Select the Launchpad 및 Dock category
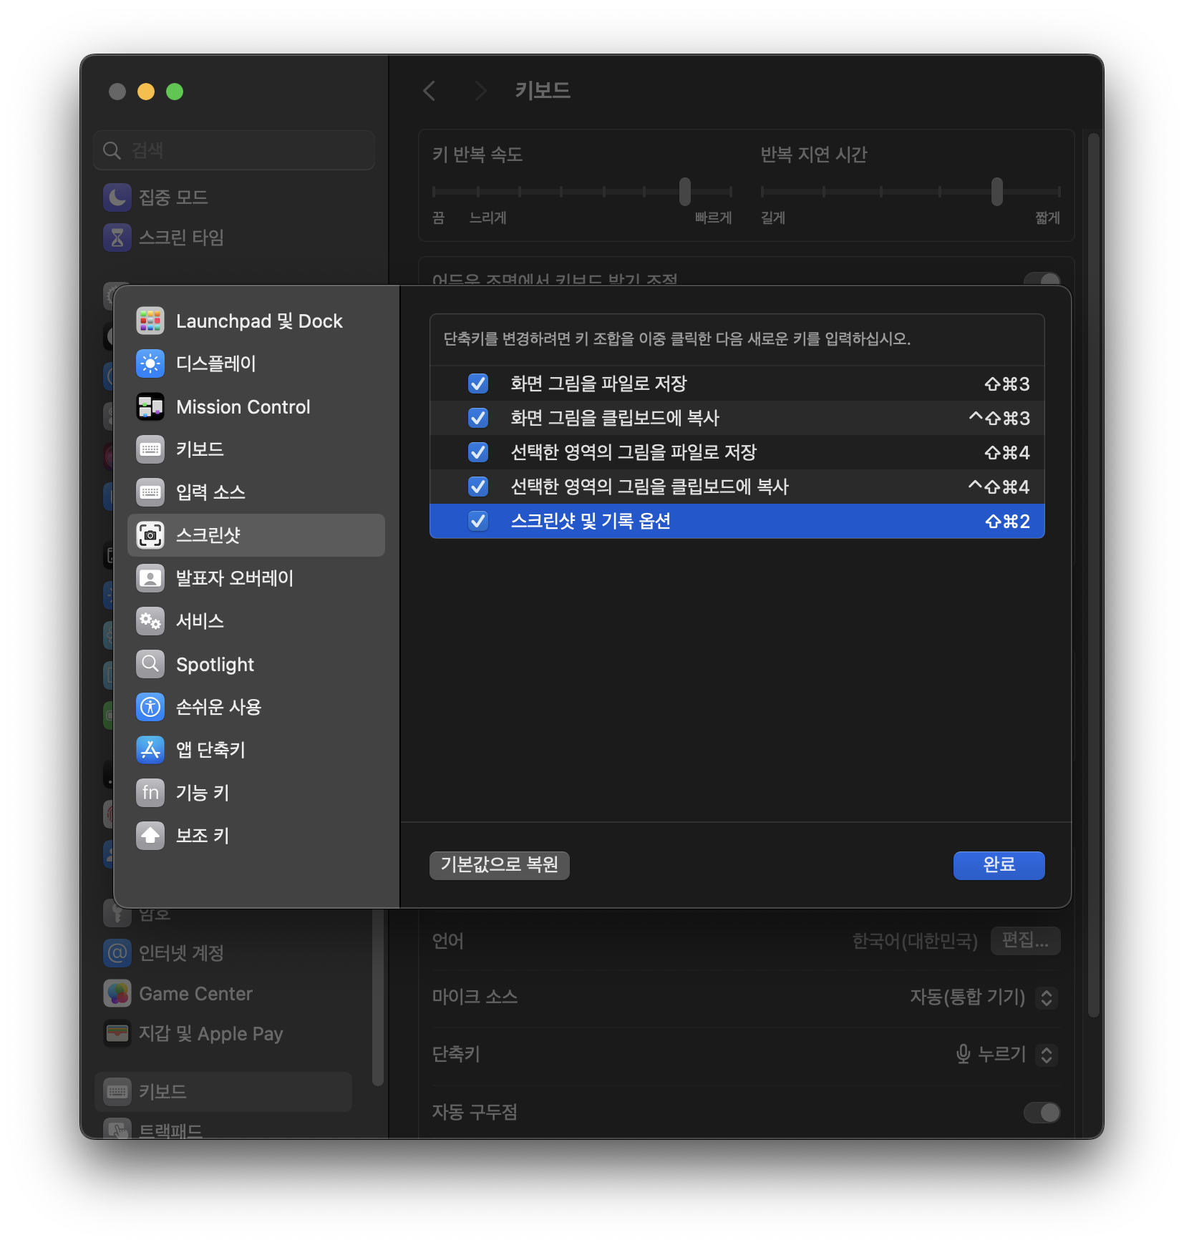 pyautogui.click(x=258, y=321)
